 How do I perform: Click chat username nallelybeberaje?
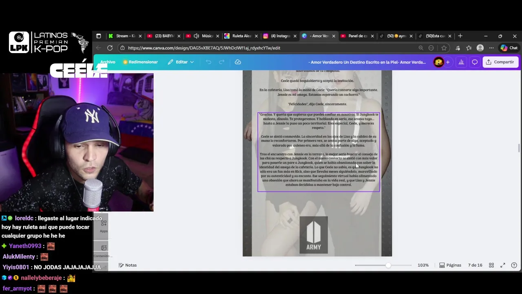tap(41, 278)
